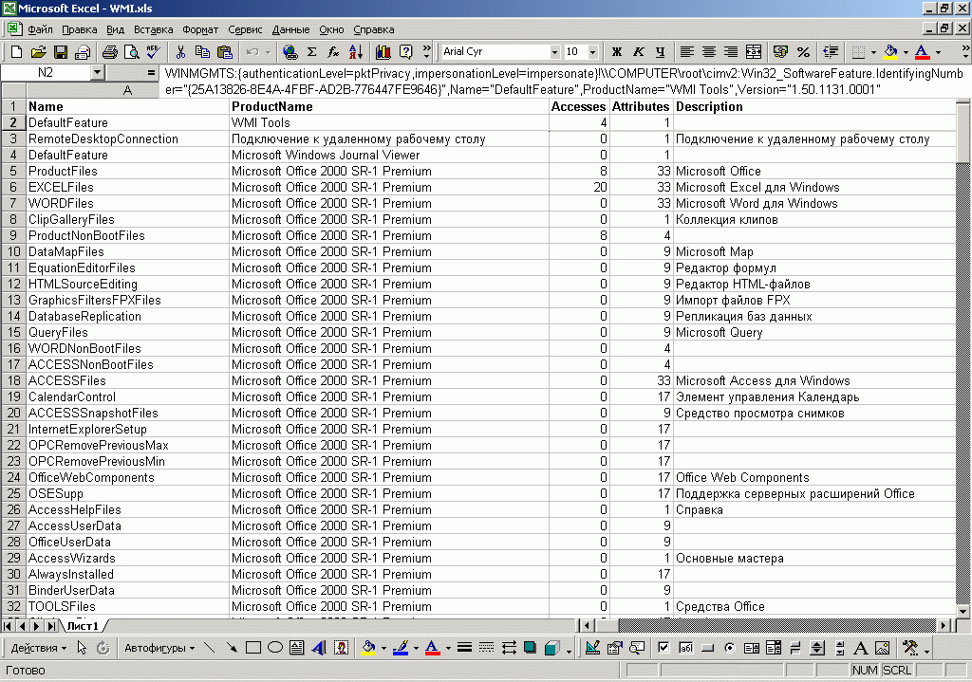
Task: Apply yellow fill color to cells
Action: pos(890,52)
